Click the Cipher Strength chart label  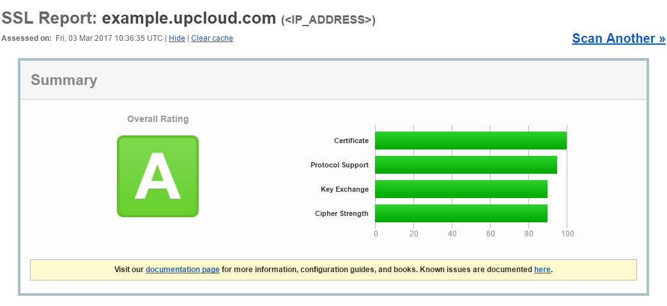[x=342, y=213]
